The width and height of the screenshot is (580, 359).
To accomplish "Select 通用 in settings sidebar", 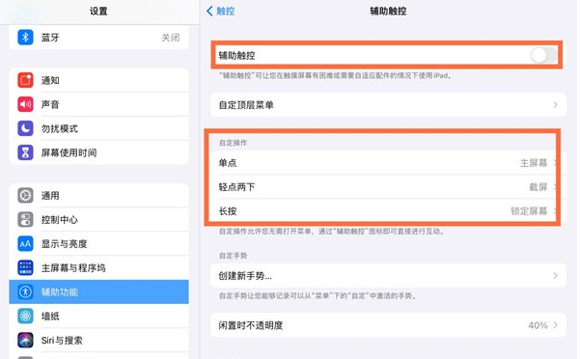I will pos(98,195).
